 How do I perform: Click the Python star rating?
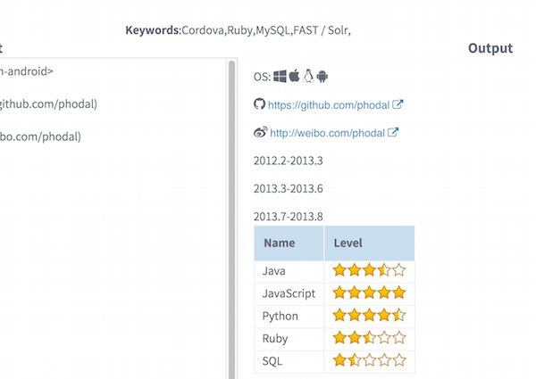coord(369,316)
